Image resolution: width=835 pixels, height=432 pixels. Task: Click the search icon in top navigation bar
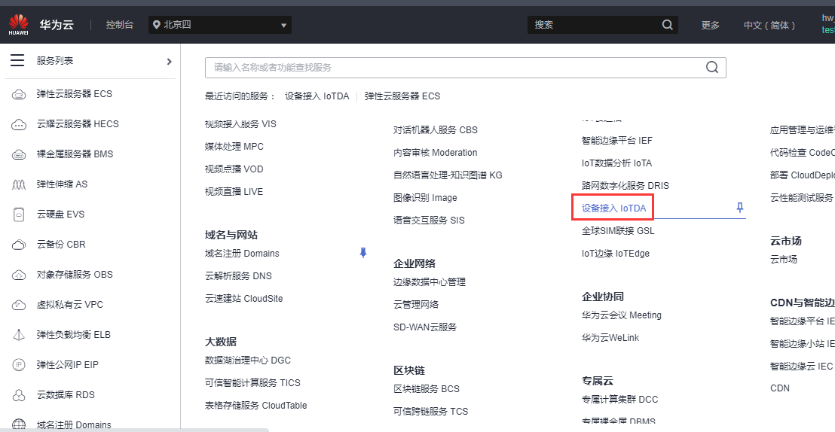(x=667, y=25)
